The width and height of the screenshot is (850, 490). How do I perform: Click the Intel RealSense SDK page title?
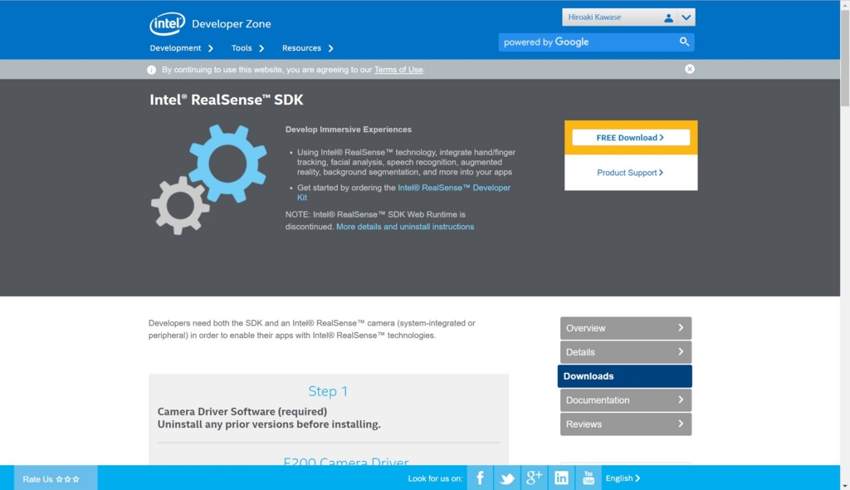pos(227,100)
